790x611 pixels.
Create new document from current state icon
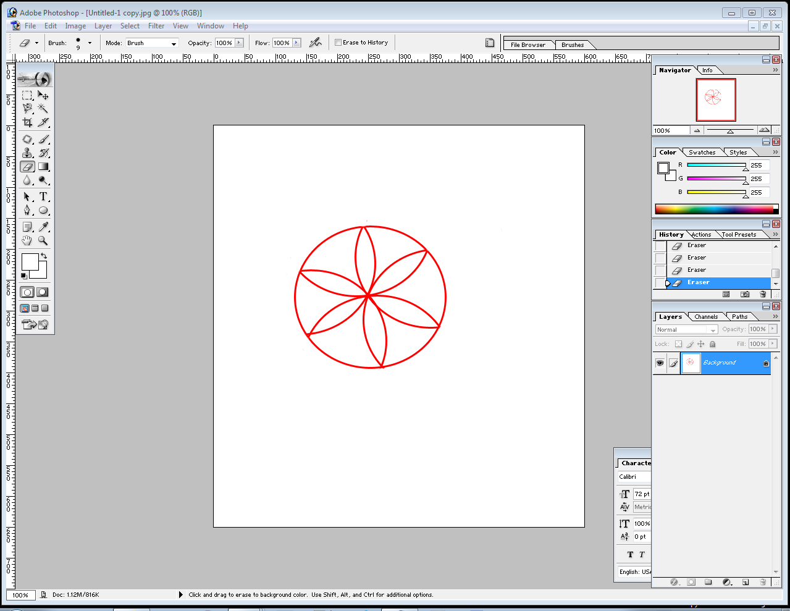click(x=726, y=294)
